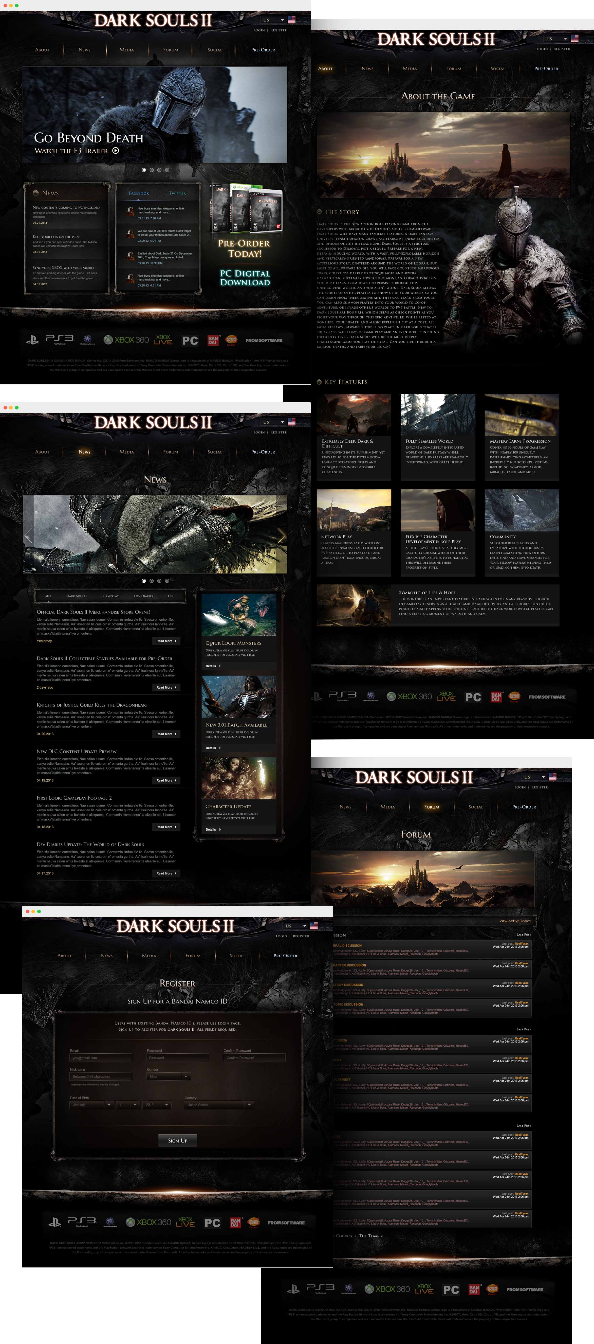
Task: Click the Bandai Namco Games logo in the Register page footer
Action: point(253,1223)
